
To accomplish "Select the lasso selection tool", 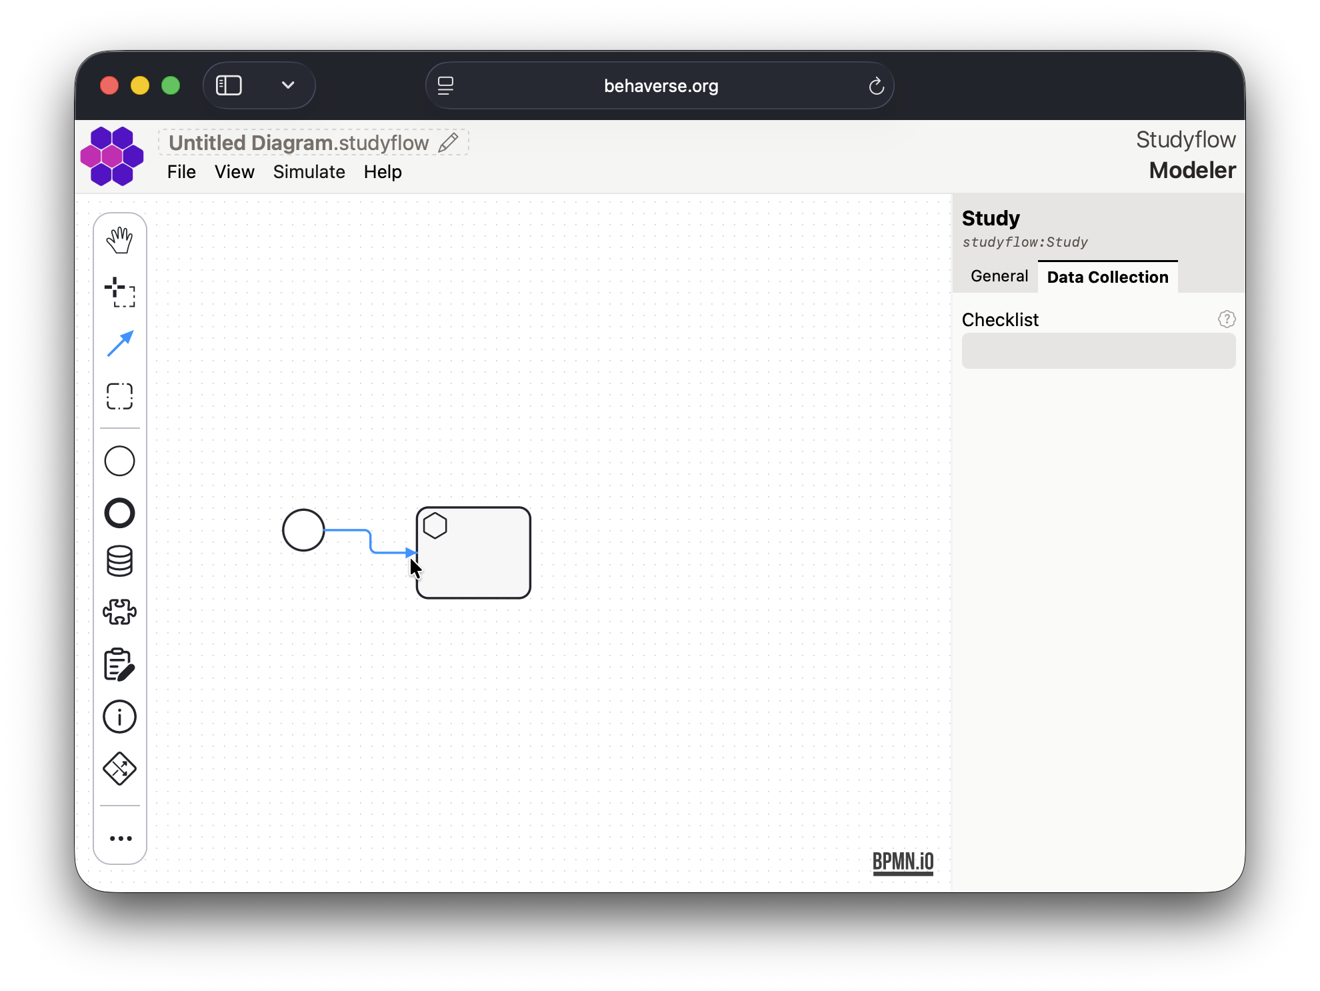I will [120, 396].
